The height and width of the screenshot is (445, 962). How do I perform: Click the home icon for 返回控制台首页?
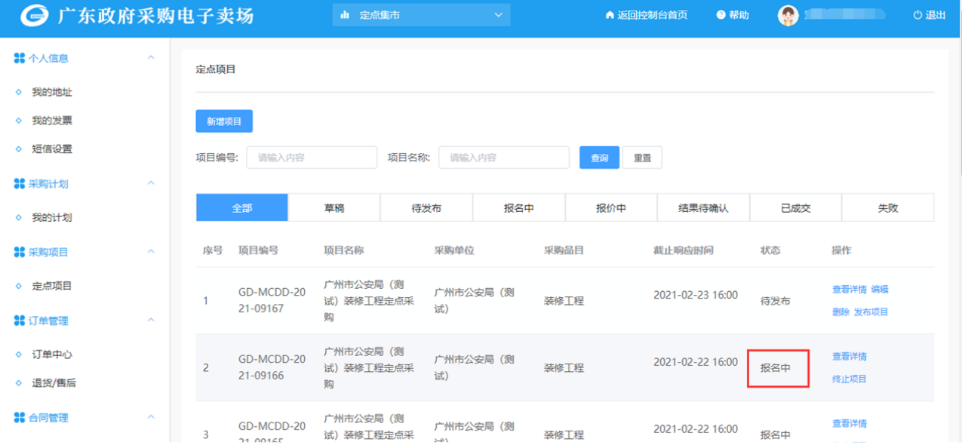pos(610,16)
